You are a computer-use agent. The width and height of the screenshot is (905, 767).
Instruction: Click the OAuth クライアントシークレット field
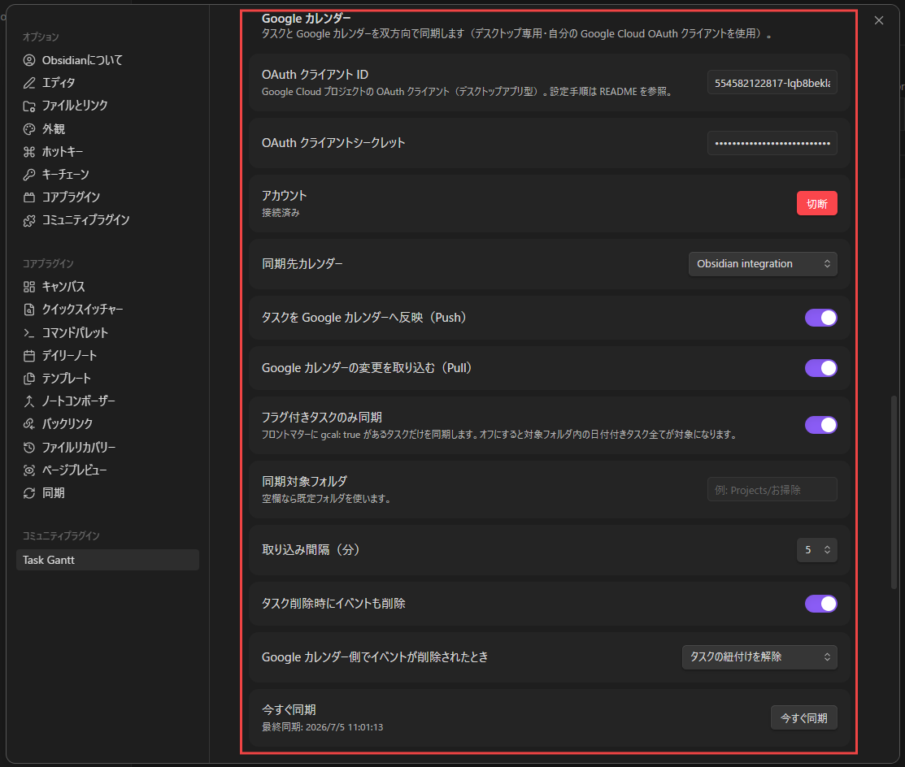[x=772, y=143]
